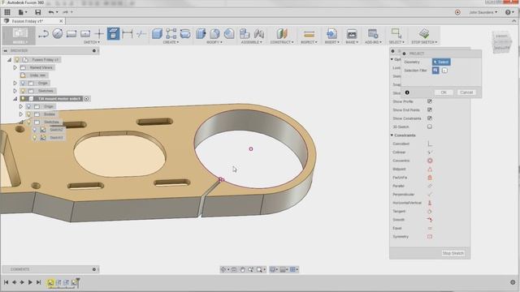Click OK in the Project dialog

[x=444, y=92]
